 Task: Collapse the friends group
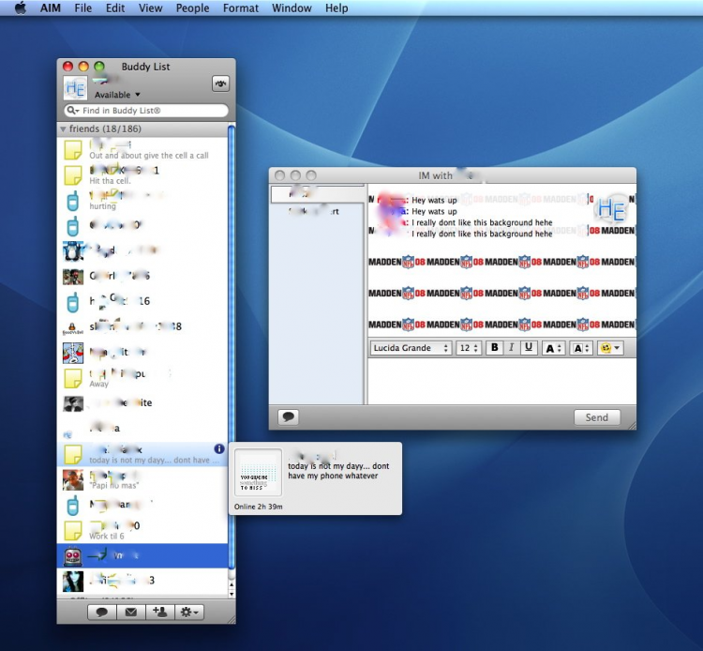tap(64, 129)
